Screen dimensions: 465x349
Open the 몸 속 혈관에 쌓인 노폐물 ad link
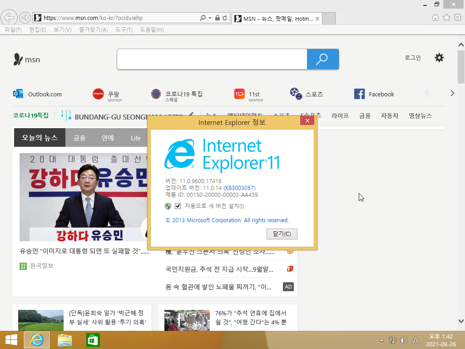click(218, 287)
